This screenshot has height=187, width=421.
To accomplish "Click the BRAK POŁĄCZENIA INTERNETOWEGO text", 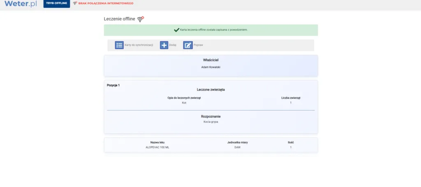I will [x=106, y=3].
